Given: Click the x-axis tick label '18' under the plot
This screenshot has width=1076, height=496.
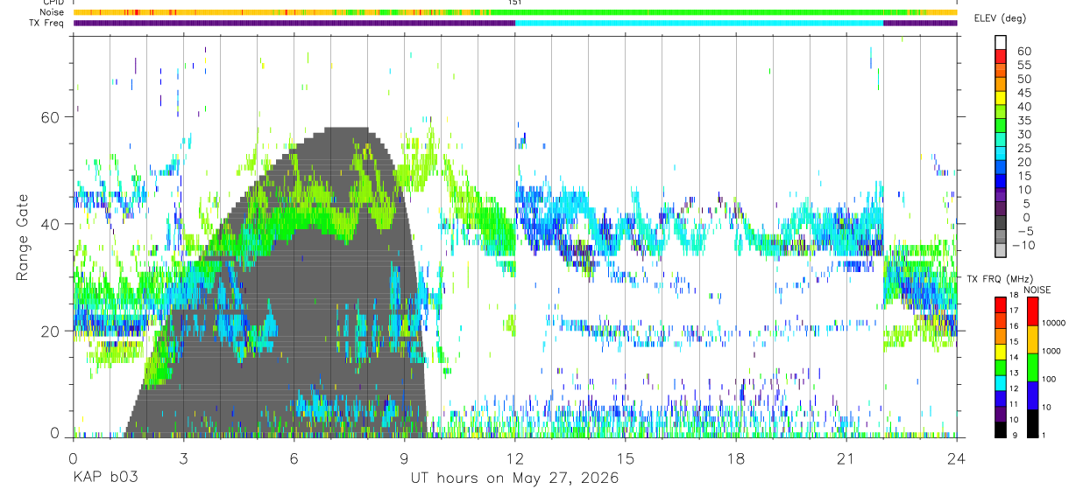Looking at the screenshot, I should pyautogui.click(x=735, y=458).
